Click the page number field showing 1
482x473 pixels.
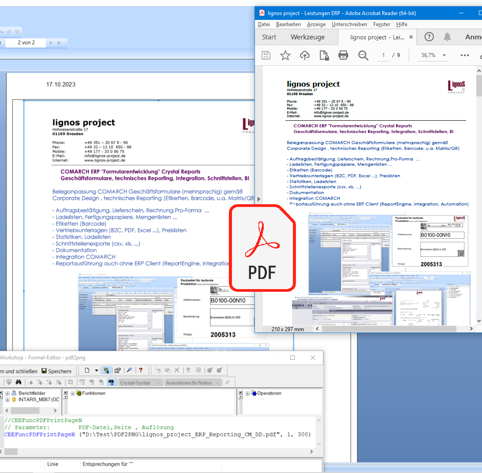(x=383, y=55)
